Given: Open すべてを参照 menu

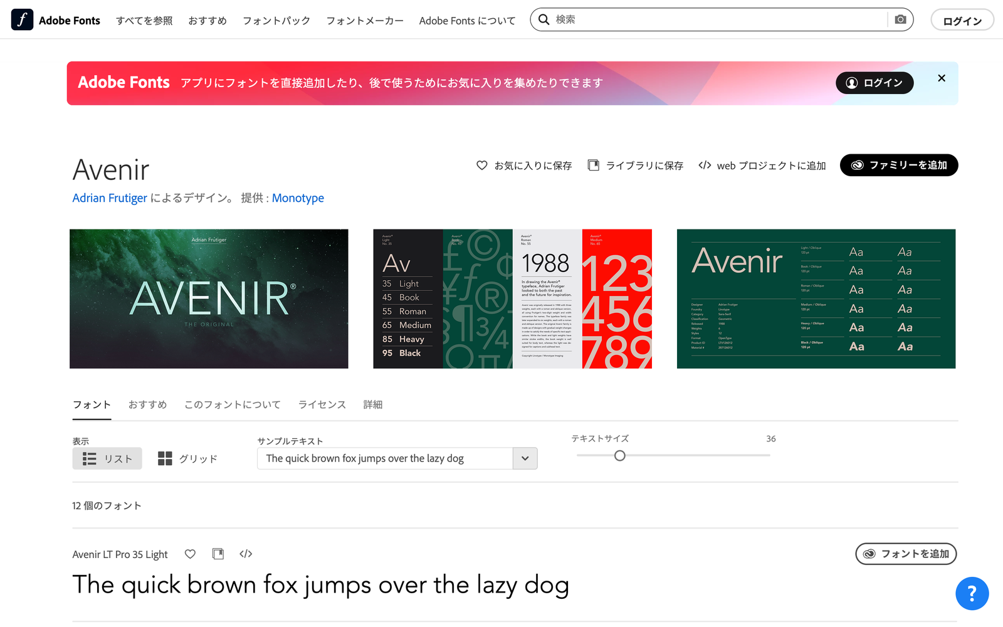Looking at the screenshot, I should click(x=144, y=21).
